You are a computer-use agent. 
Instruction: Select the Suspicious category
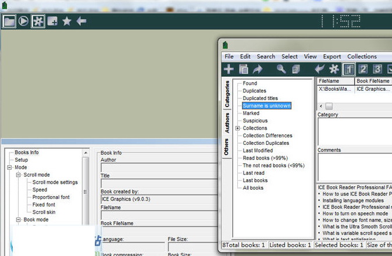[x=255, y=121]
